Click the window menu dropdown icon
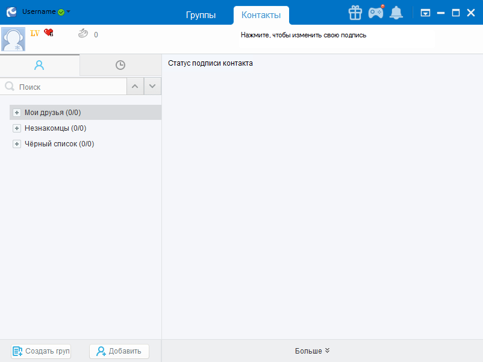This screenshot has height=362, width=483. (425, 13)
